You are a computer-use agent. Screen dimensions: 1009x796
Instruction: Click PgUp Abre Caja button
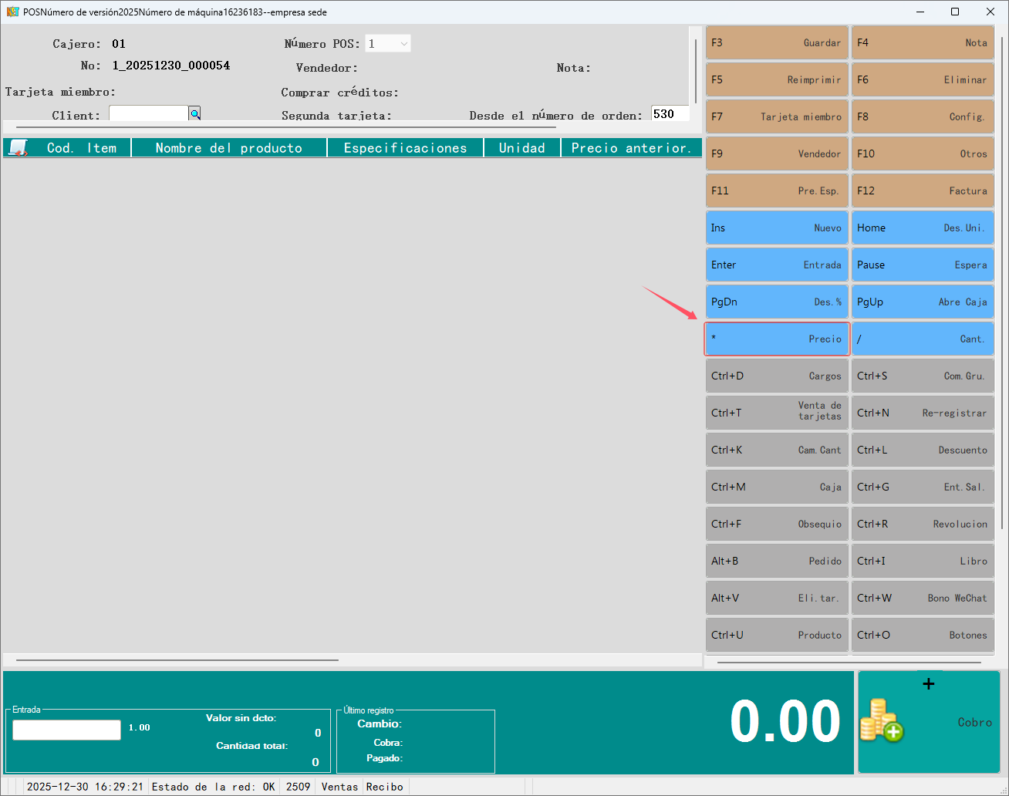coord(922,302)
